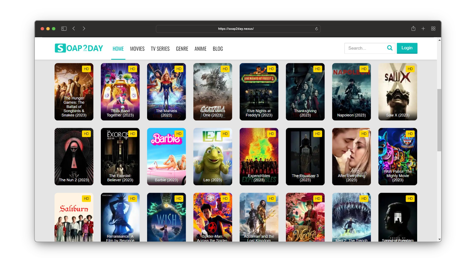Open PAW Patrol: The Mighty Movie card

(x=398, y=156)
